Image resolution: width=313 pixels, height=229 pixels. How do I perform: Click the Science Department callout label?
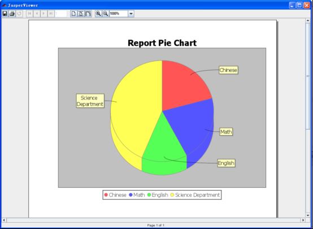point(90,101)
